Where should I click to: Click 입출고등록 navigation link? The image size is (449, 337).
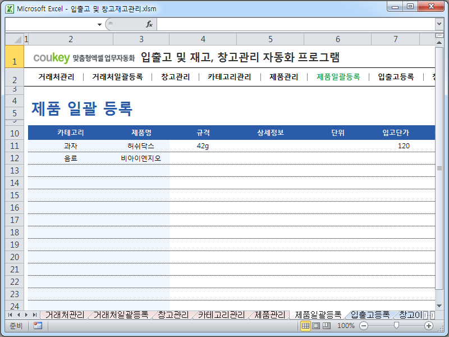396,77
